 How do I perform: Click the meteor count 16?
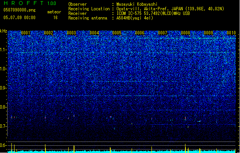[55, 18]
